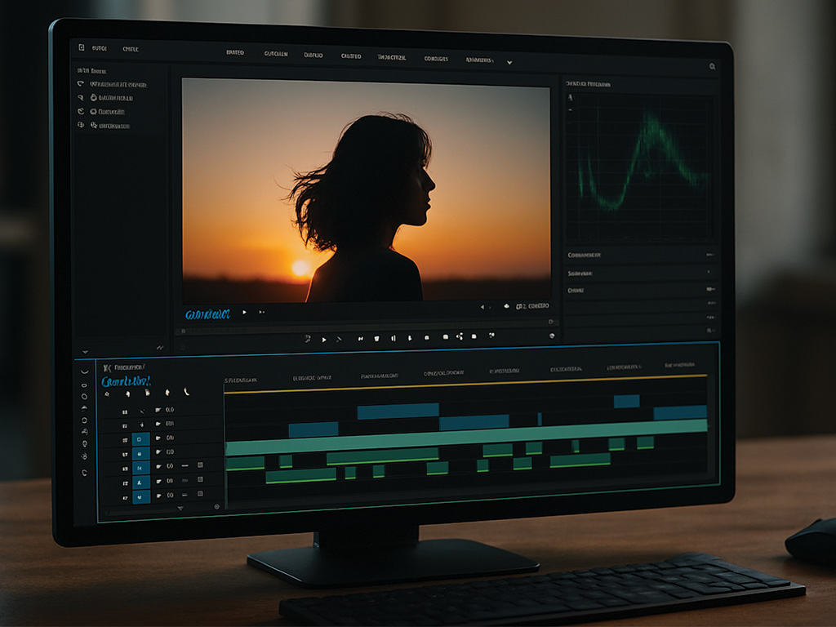836x627 pixels.
Task: Click the round settings icon below the track headers
Action: pyautogui.click(x=216, y=506)
